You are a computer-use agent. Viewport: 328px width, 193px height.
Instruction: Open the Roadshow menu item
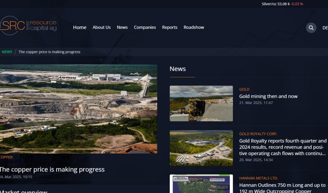point(194,27)
